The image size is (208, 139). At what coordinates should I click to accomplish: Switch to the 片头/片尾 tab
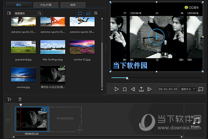tap(46, 5)
